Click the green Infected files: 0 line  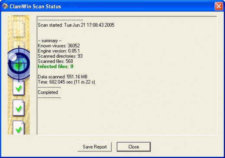tap(55, 67)
